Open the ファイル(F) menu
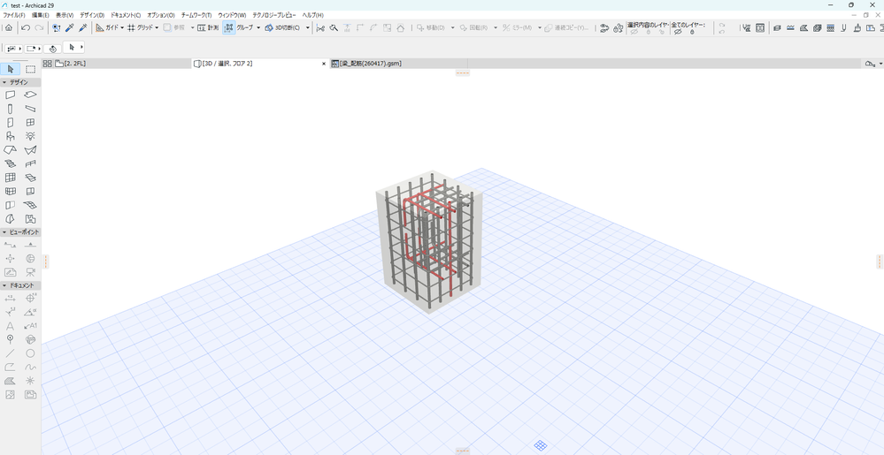 coord(14,15)
